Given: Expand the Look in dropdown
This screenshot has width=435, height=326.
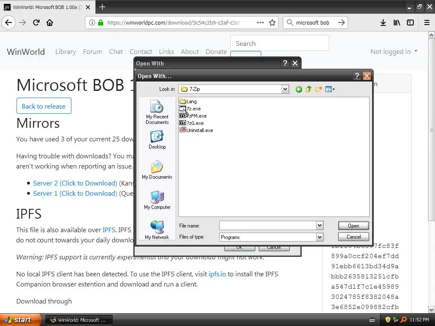Looking at the screenshot, I should coord(285,89).
